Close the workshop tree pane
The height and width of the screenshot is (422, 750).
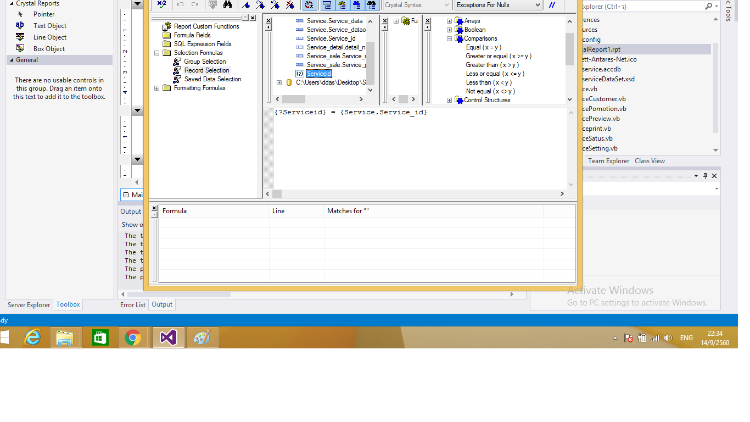(x=253, y=18)
